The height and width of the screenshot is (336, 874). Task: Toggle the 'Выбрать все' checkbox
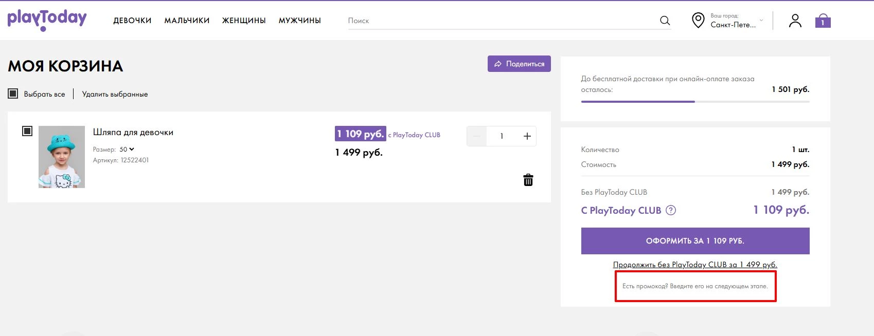pos(13,94)
